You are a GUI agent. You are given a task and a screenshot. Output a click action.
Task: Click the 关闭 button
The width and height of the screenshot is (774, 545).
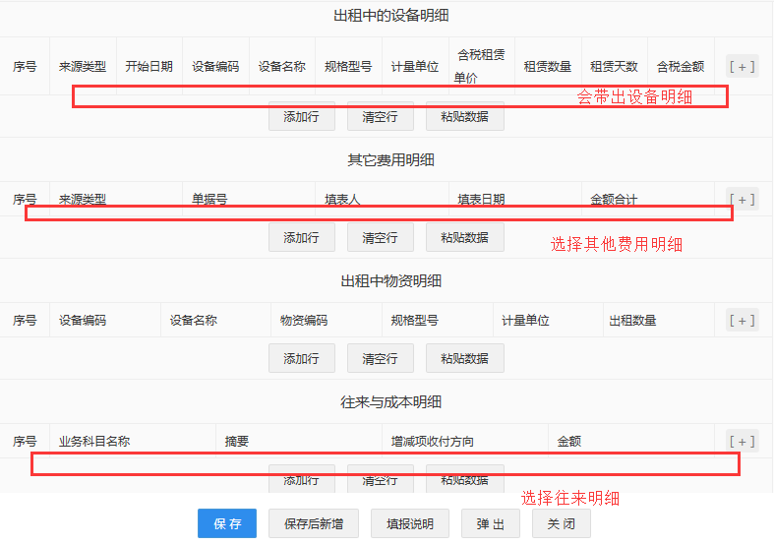tap(562, 523)
